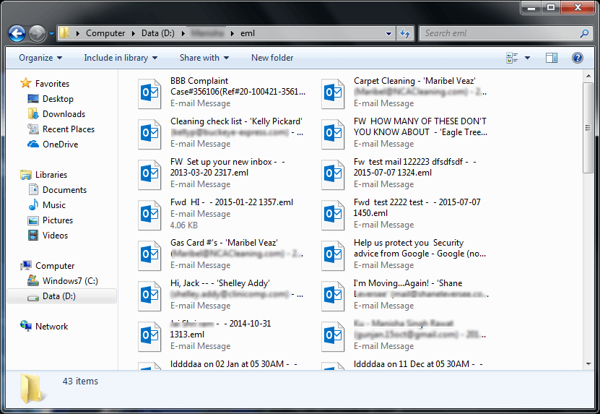Select Favorites in the navigation pane

[x=45, y=84]
